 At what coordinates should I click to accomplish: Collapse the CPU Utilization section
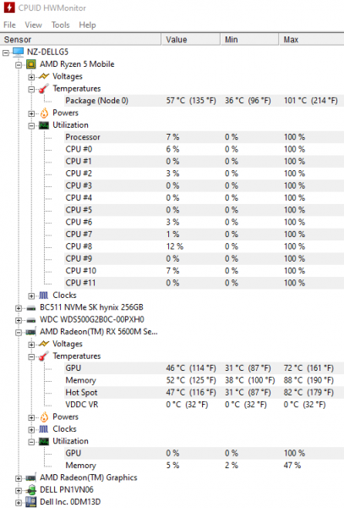tap(31, 125)
